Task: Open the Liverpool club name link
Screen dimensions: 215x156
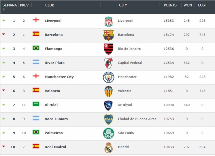Action: point(53,21)
